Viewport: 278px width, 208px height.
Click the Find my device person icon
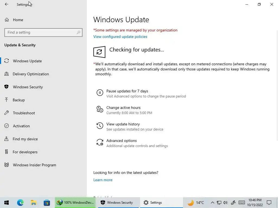pos(7,139)
